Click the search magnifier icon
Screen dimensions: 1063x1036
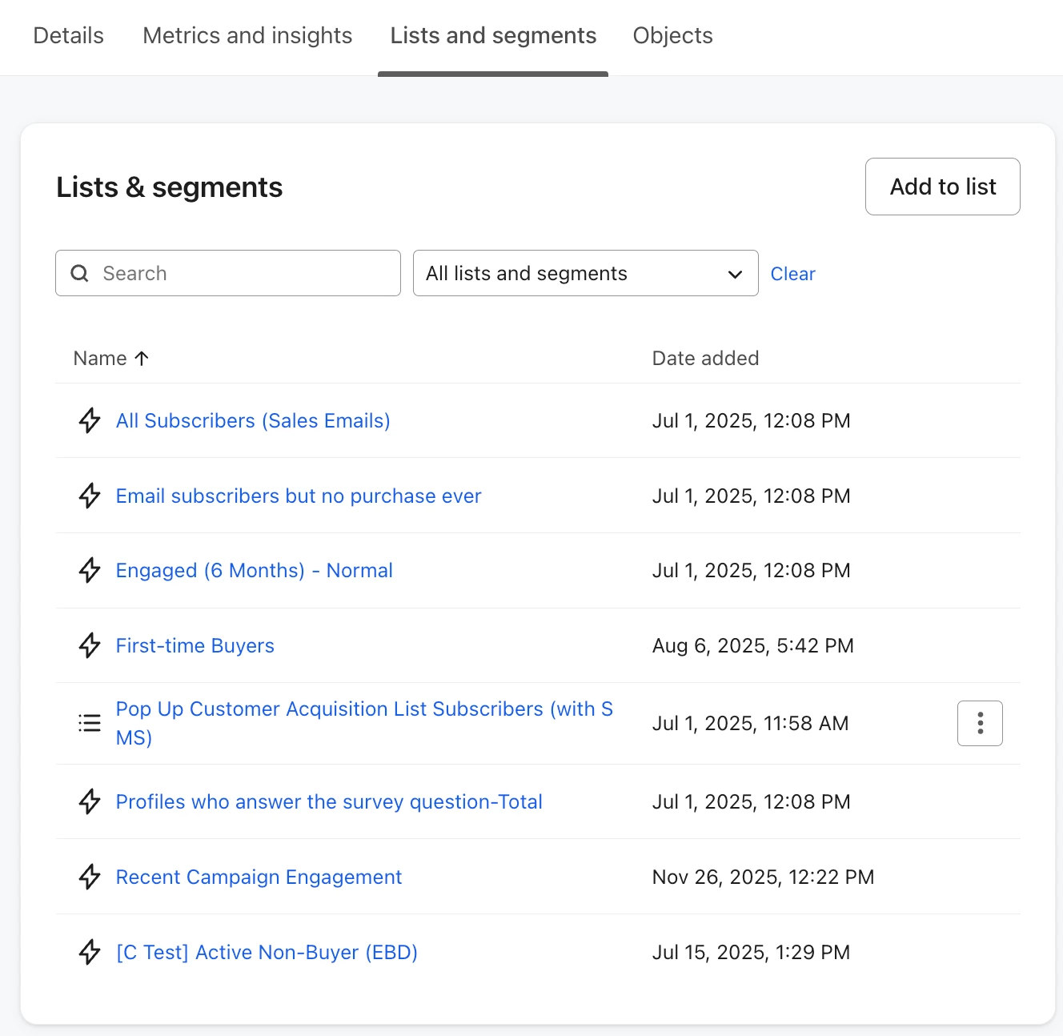[80, 274]
